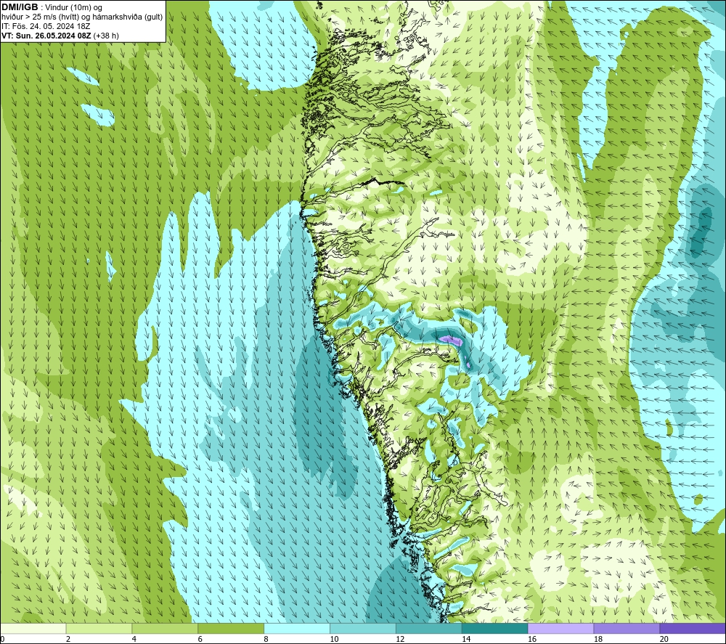This screenshot has height=644, width=726.
Task: Pick the 2–4 m/s light green legend swatch
Action: point(99,628)
